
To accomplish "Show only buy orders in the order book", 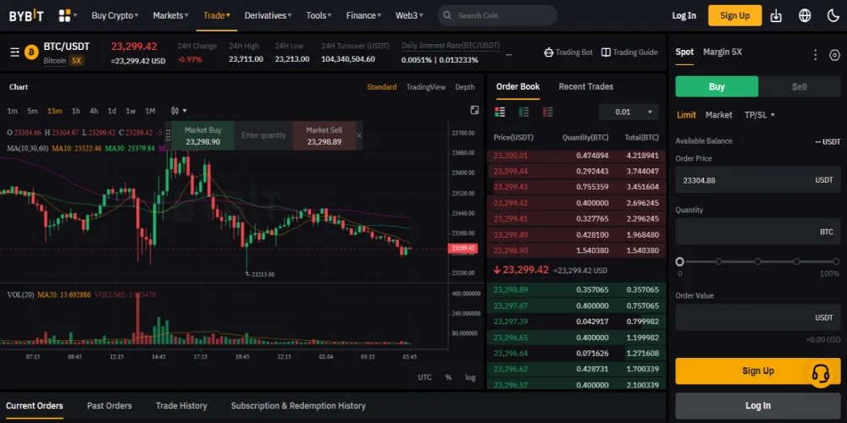I will pyautogui.click(x=523, y=112).
